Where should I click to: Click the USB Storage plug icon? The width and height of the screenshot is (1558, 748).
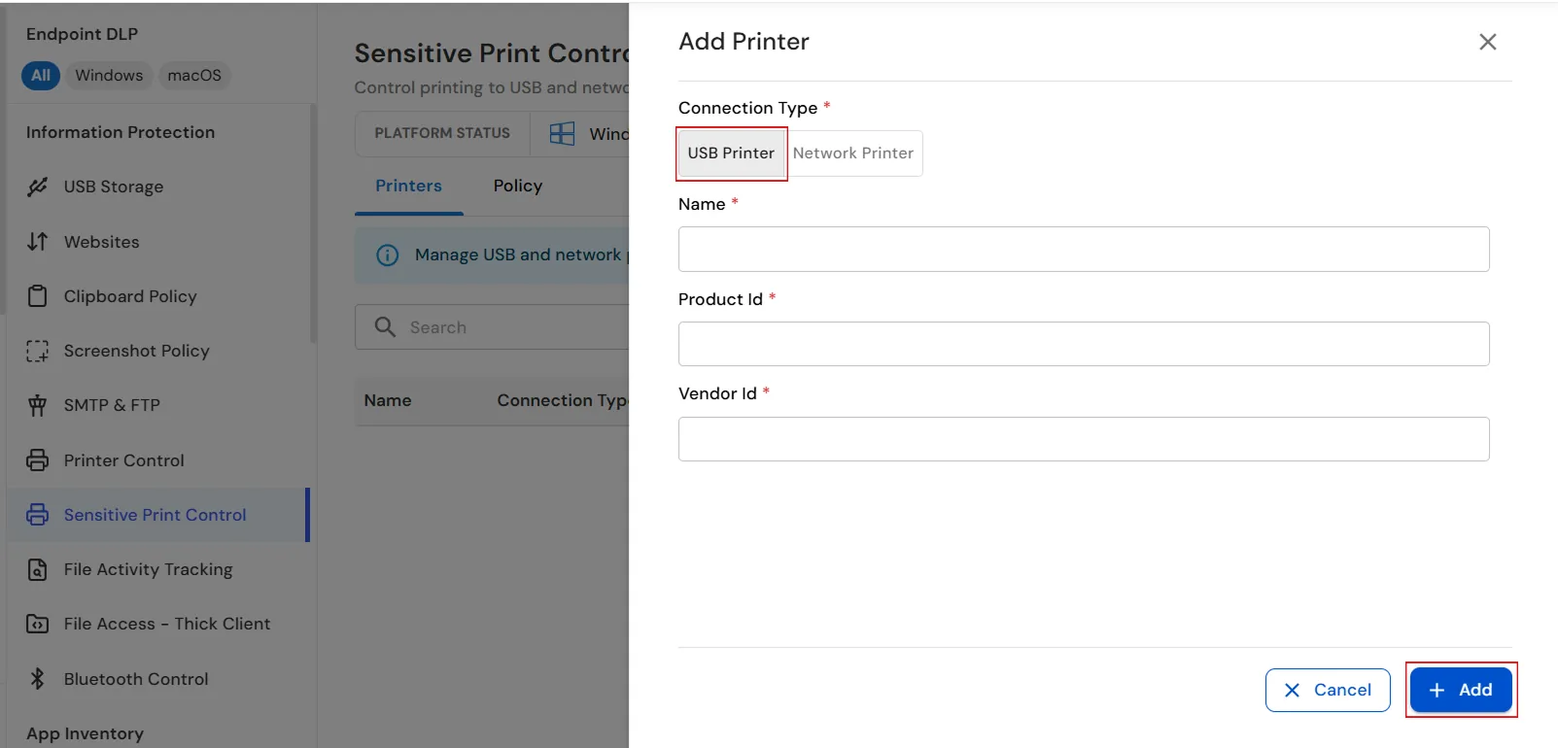coord(37,187)
